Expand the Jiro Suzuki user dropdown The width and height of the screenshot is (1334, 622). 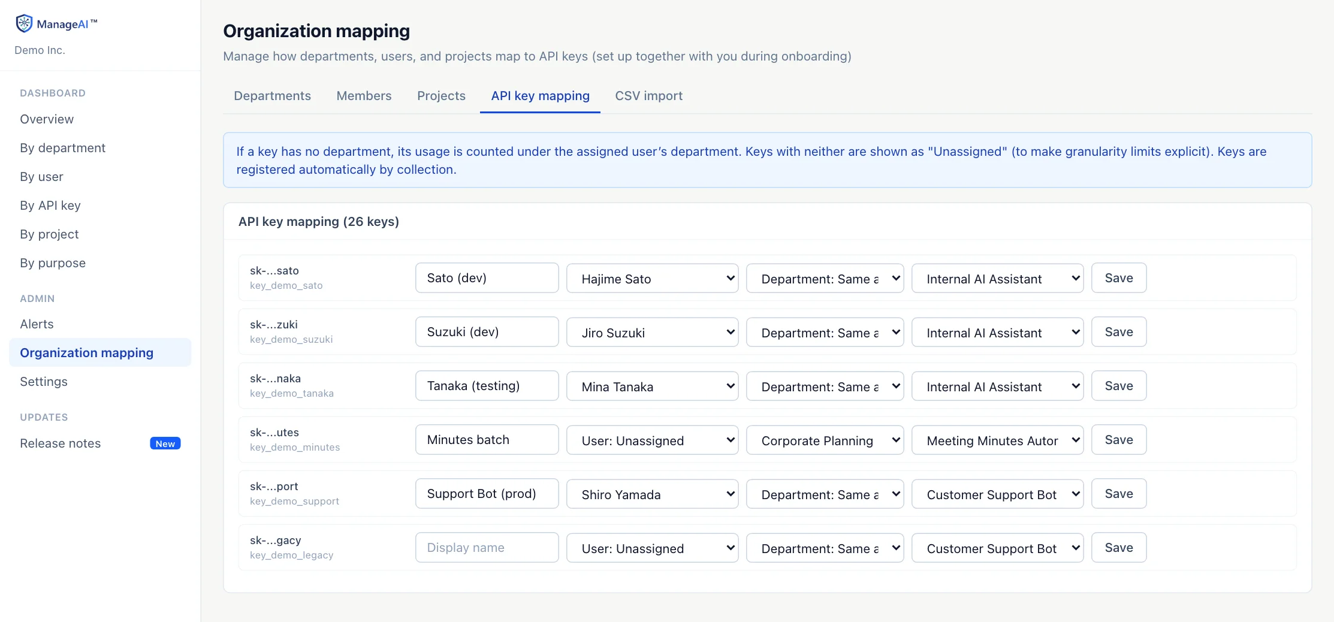click(653, 333)
